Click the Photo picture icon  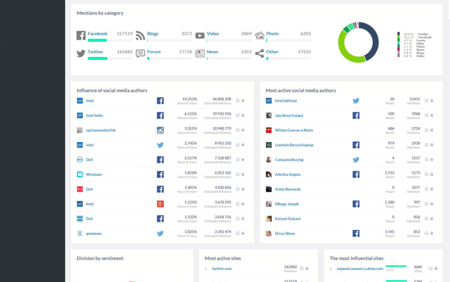[259, 35]
